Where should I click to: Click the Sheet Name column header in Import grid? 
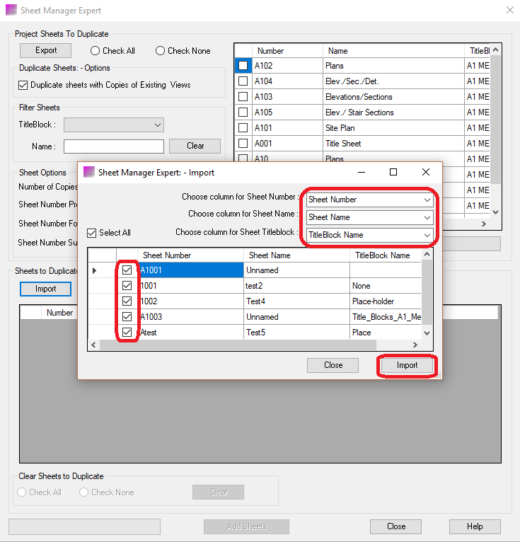pyautogui.click(x=296, y=255)
